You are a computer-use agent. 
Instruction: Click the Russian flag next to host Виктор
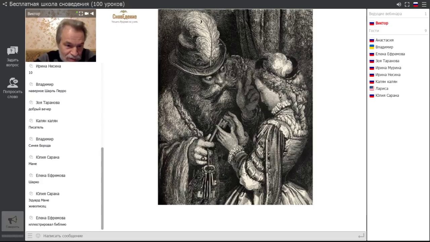[x=372, y=23]
